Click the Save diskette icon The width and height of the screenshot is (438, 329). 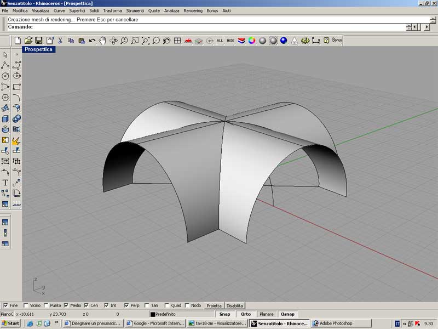39,41
